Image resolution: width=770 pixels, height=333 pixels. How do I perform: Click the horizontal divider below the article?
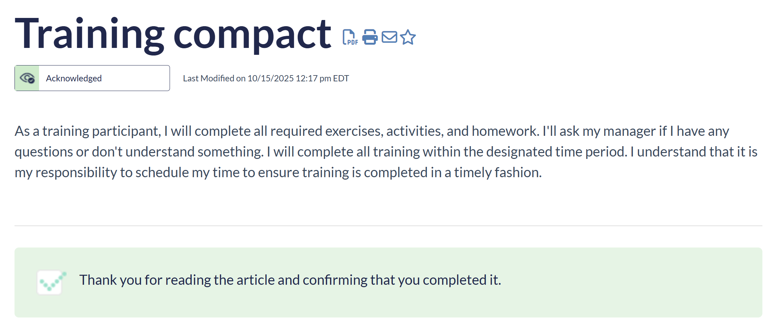point(388,226)
